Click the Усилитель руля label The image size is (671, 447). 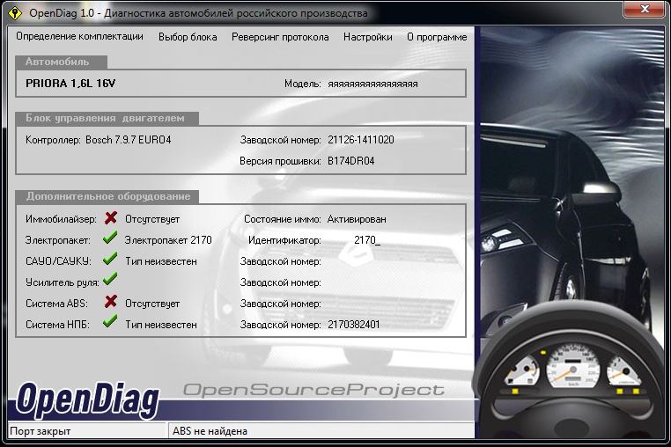[x=62, y=282]
